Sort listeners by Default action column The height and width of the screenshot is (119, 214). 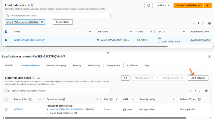(x=97, y=99)
